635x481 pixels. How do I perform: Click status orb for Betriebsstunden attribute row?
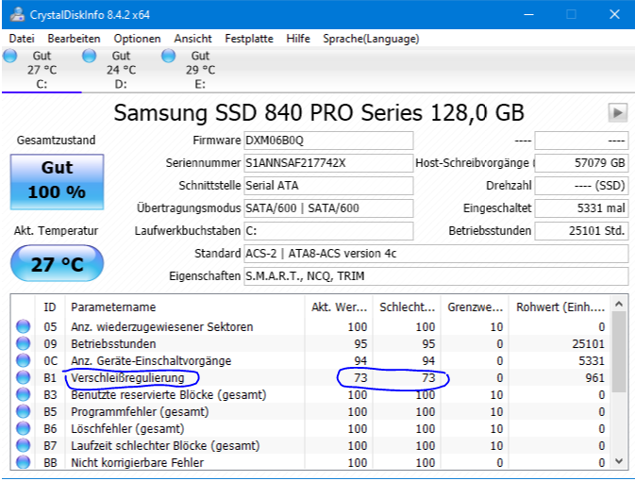[23, 343]
